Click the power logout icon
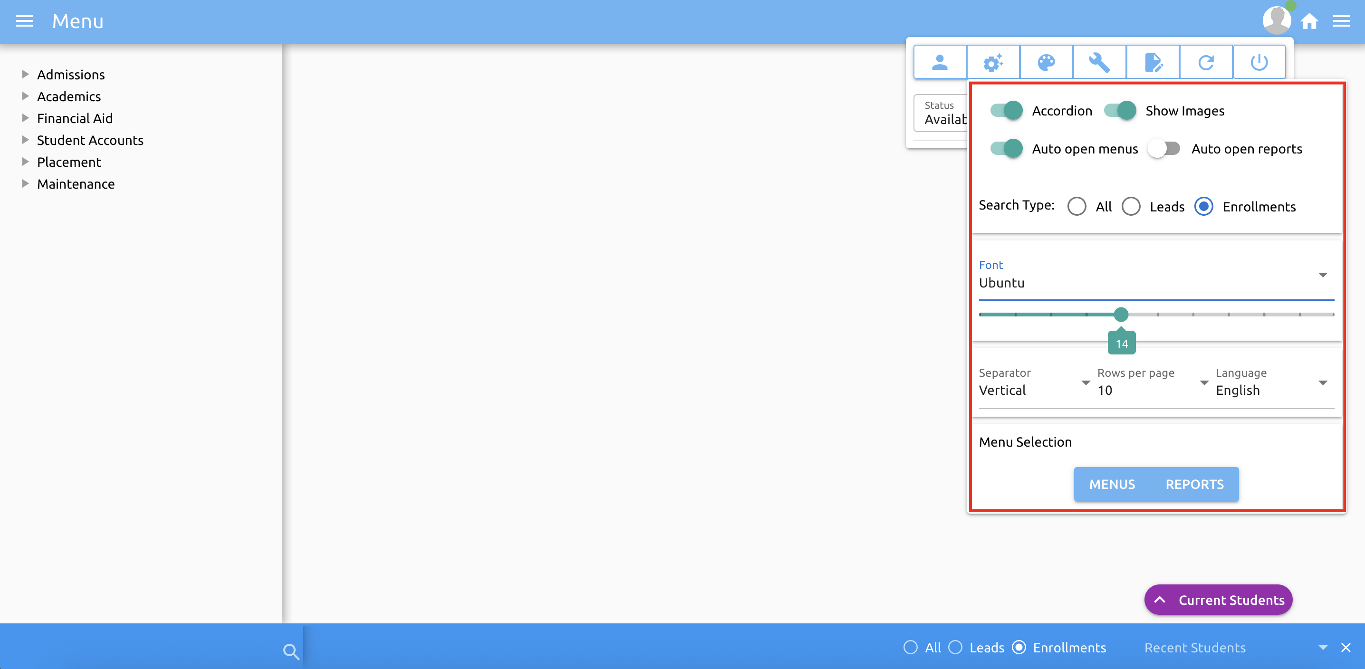This screenshot has width=1365, height=669. click(1259, 63)
